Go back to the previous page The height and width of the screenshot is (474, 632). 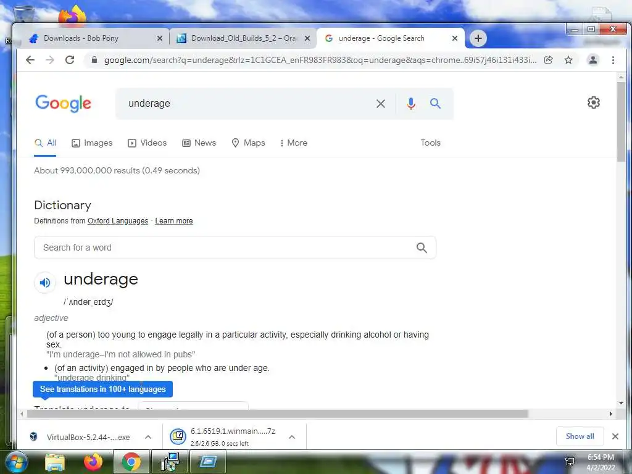pyautogui.click(x=30, y=60)
